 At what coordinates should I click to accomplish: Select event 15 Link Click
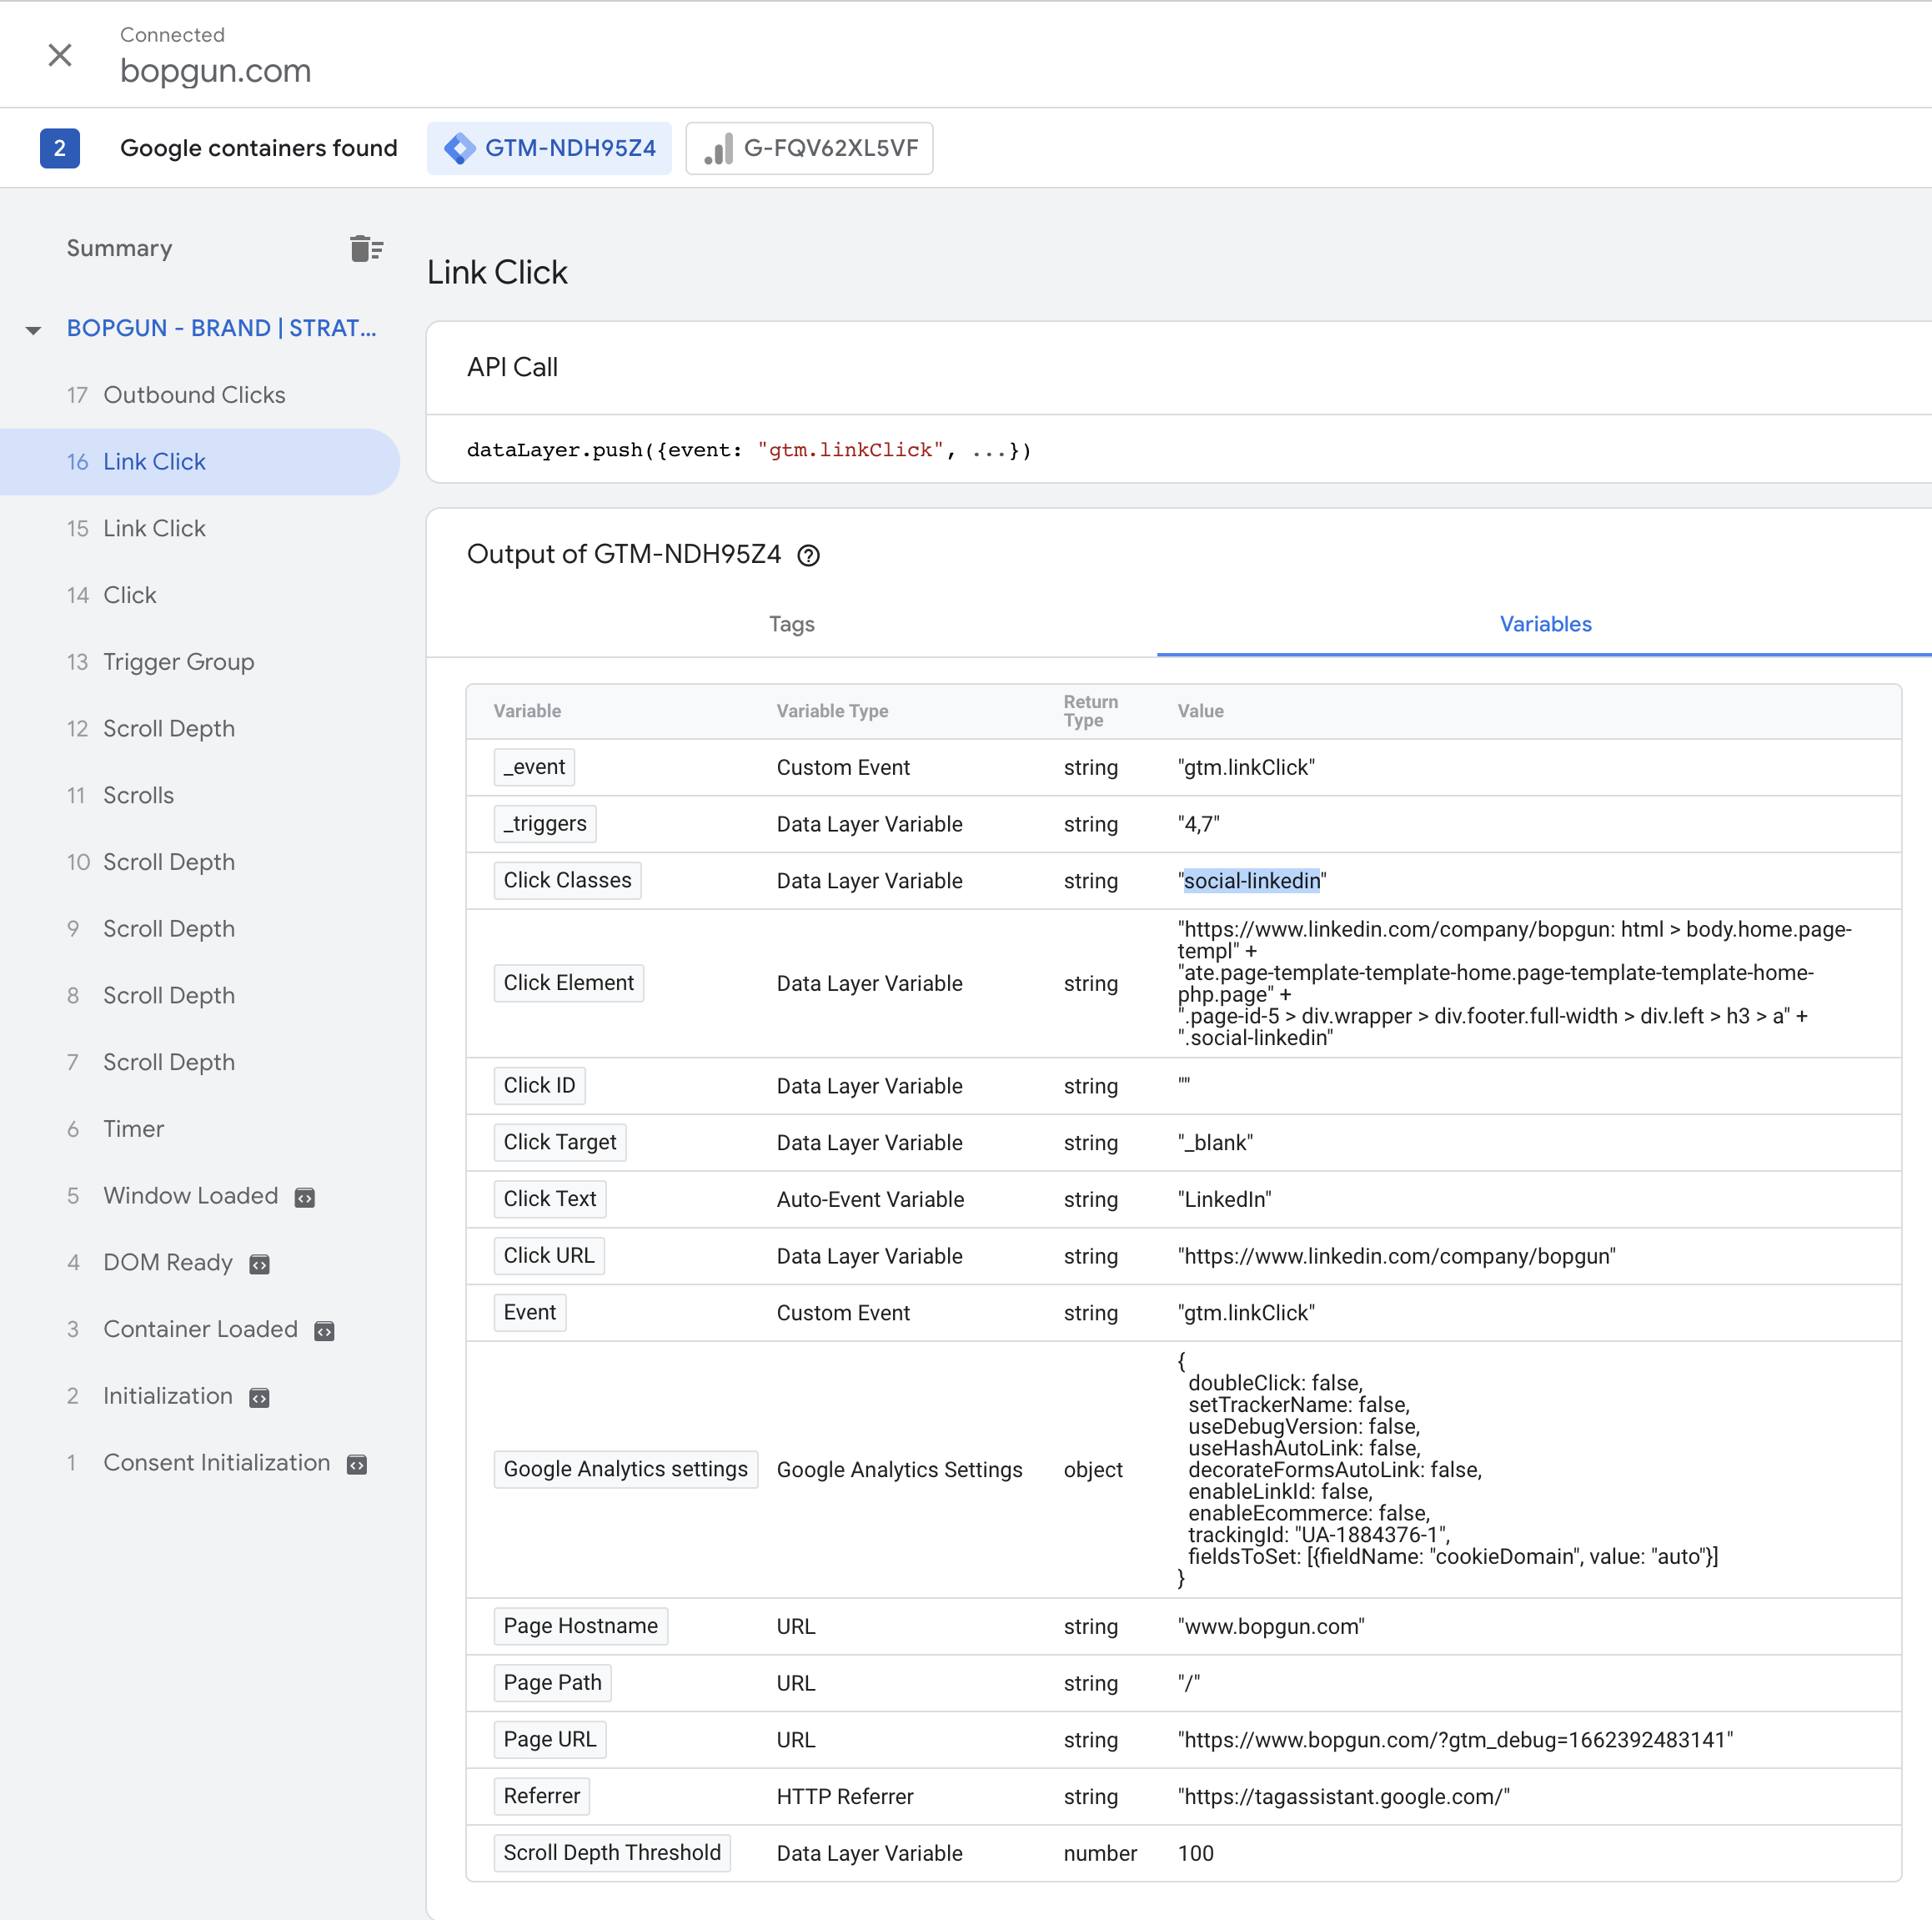200,528
